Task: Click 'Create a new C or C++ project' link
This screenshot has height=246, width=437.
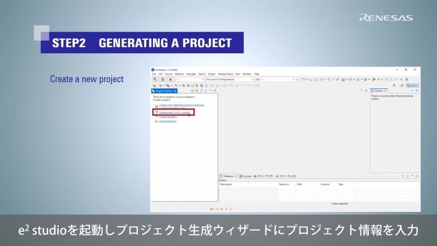Action: point(175,112)
